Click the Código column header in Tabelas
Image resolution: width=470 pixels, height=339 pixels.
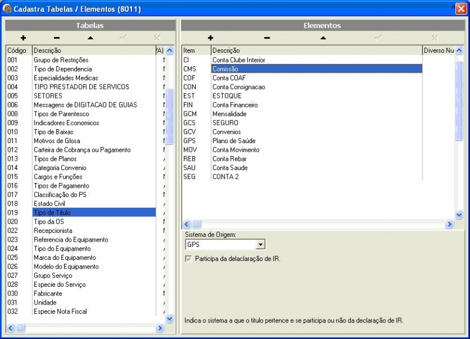19,50
